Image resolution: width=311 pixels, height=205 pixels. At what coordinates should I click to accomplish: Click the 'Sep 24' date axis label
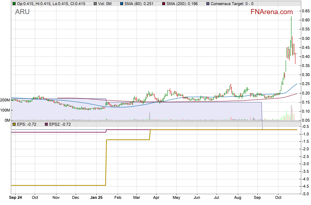[15, 198]
